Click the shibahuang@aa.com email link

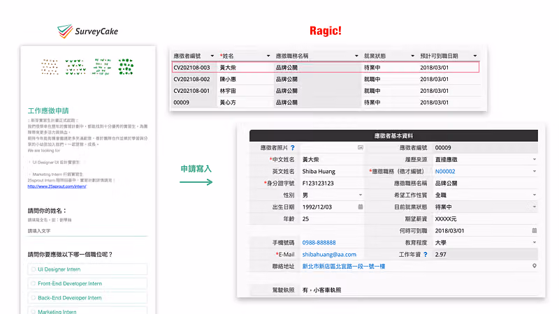[x=329, y=255]
